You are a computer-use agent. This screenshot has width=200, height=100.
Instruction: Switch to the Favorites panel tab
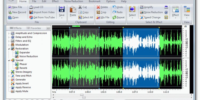coord(34,28)
